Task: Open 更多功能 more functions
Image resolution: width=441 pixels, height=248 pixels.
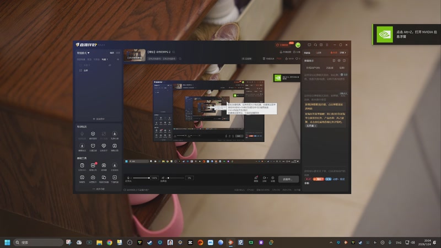Action: 99,189
